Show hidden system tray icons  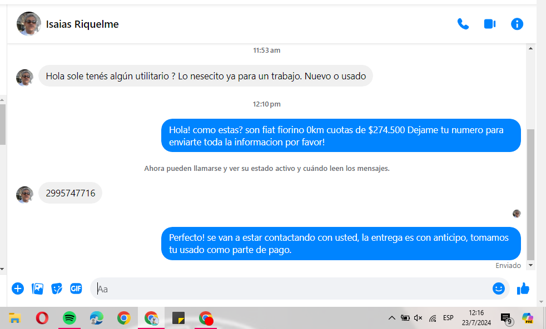(x=392, y=318)
